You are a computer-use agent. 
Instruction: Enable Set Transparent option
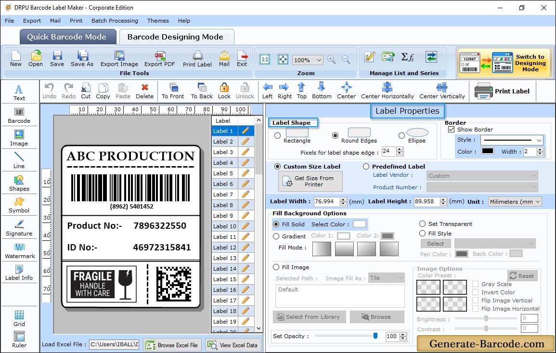point(422,224)
